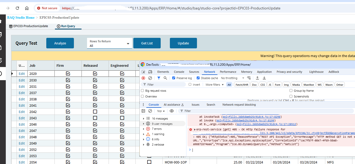Toggle the console sidebar icon

143,111
